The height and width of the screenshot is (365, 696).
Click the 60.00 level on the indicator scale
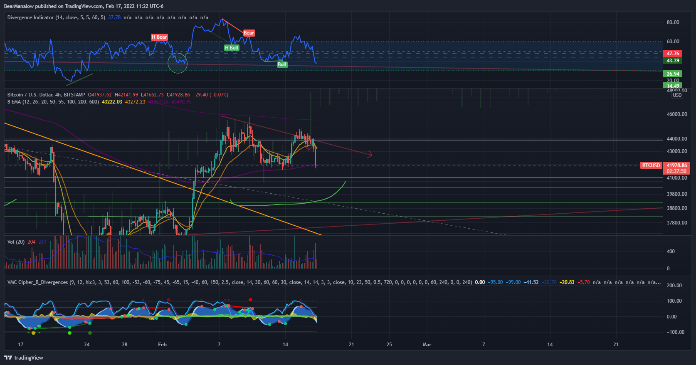673,42
